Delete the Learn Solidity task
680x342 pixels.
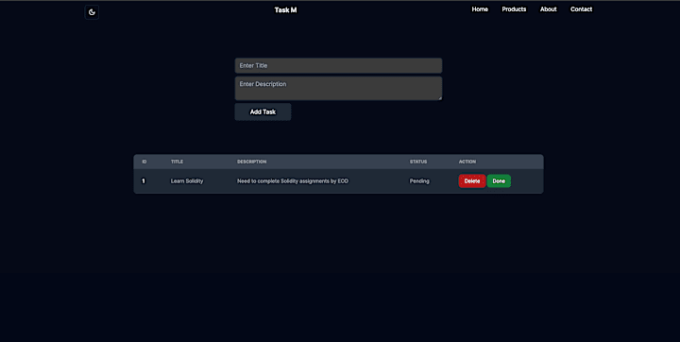[472, 181]
